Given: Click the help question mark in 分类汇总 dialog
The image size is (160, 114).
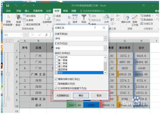Looking at the screenshot, I should 95,28.
